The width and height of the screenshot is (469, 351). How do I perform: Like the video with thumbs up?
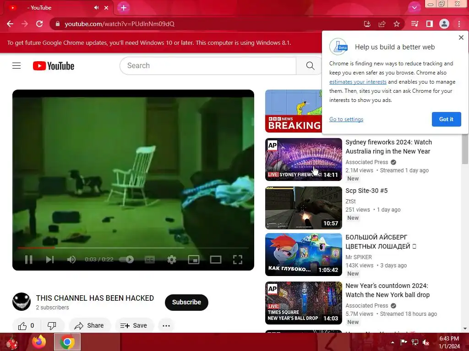point(26,325)
